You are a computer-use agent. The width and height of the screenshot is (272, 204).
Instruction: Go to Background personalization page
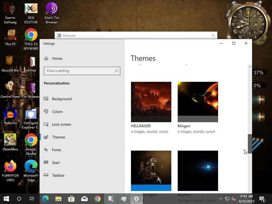[62, 99]
